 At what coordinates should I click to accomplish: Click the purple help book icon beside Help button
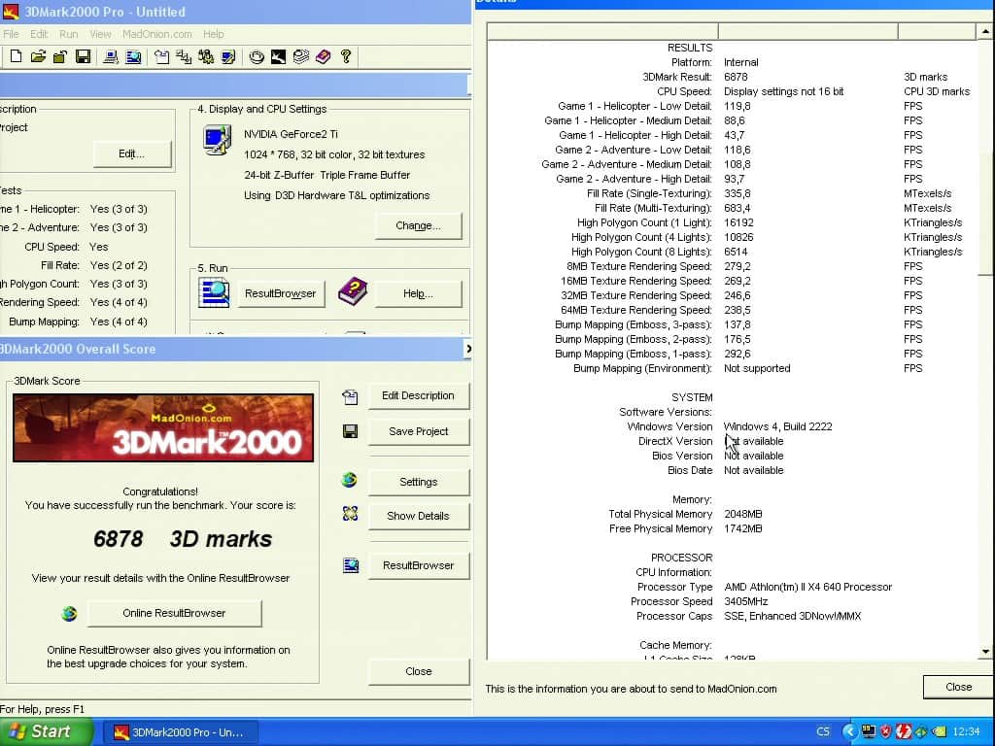click(x=353, y=291)
